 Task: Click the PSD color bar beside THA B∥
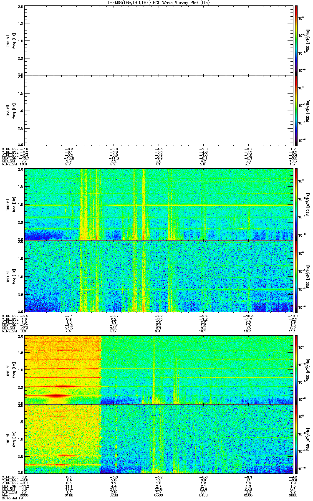tap(296, 111)
